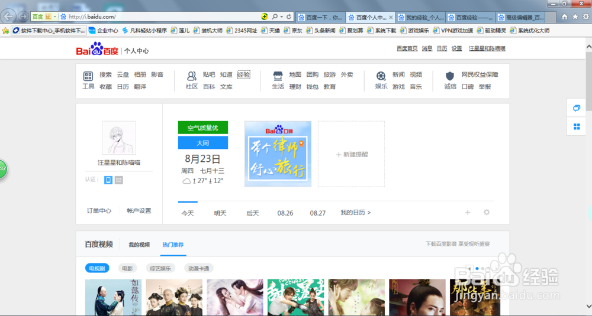Select the 热门推荐 tab
The width and height of the screenshot is (592, 316).
tap(173, 245)
